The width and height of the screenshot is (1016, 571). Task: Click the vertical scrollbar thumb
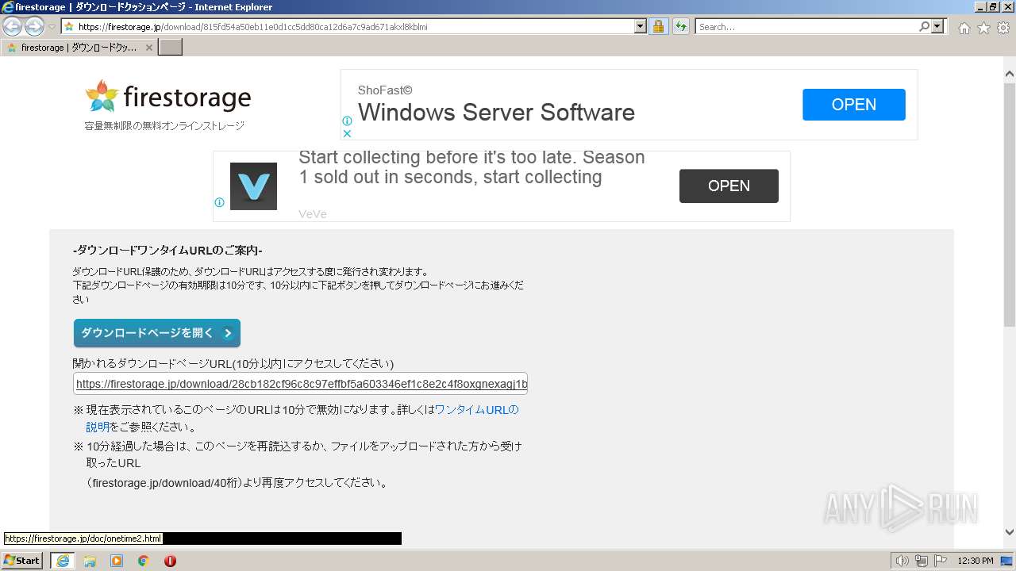click(x=1009, y=205)
